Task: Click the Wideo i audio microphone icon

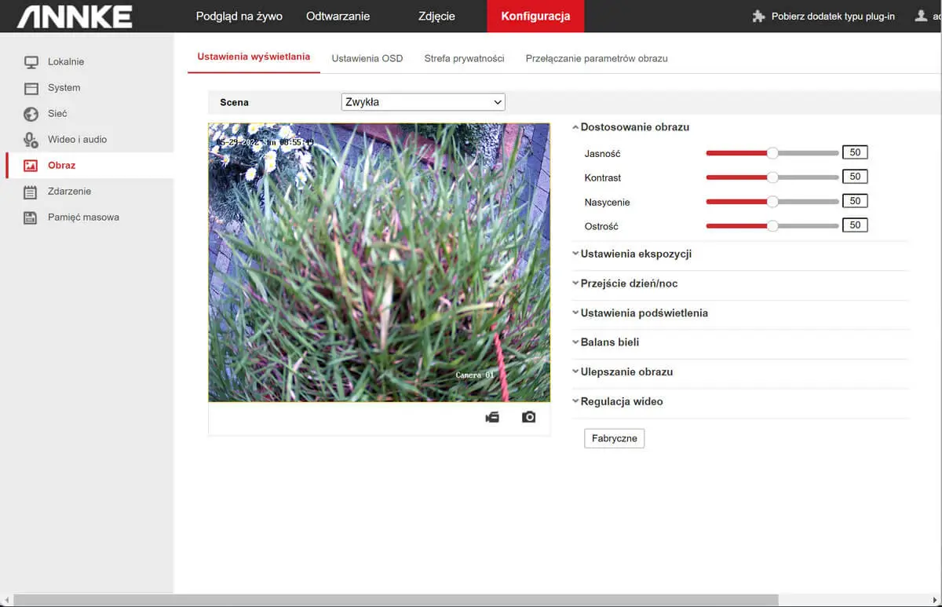Action: (x=31, y=140)
